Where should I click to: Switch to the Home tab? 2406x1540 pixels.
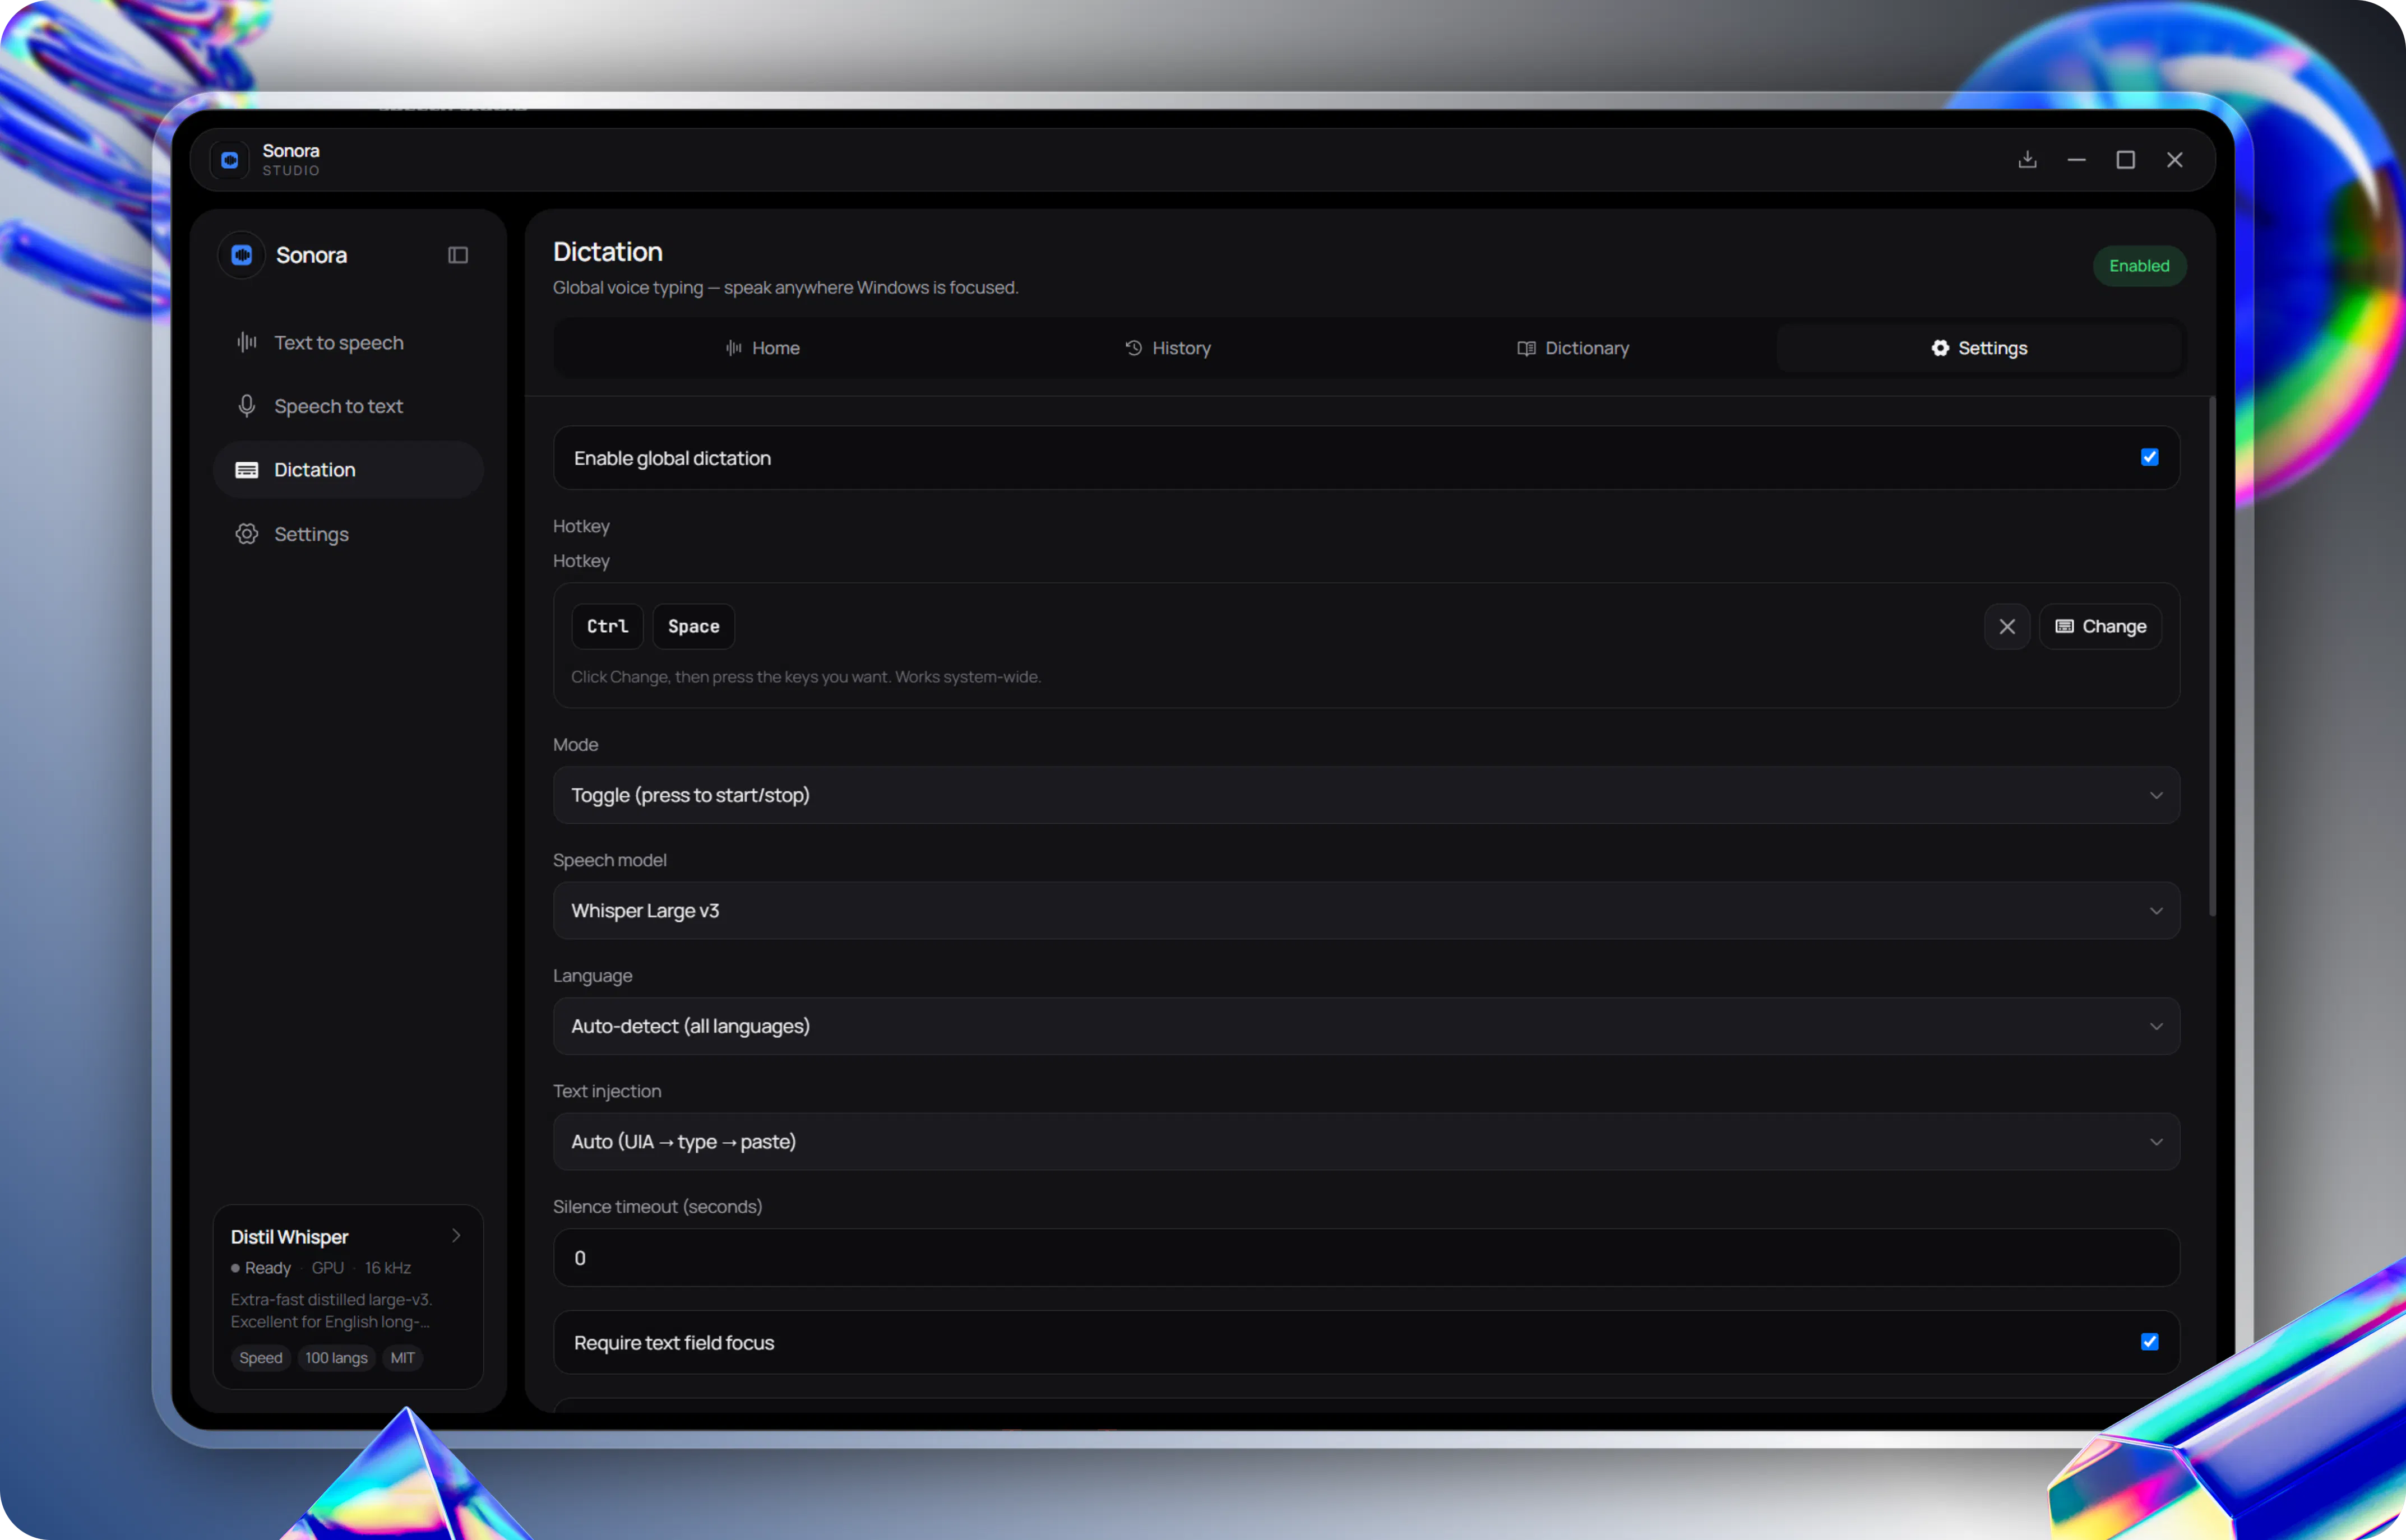coord(762,348)
